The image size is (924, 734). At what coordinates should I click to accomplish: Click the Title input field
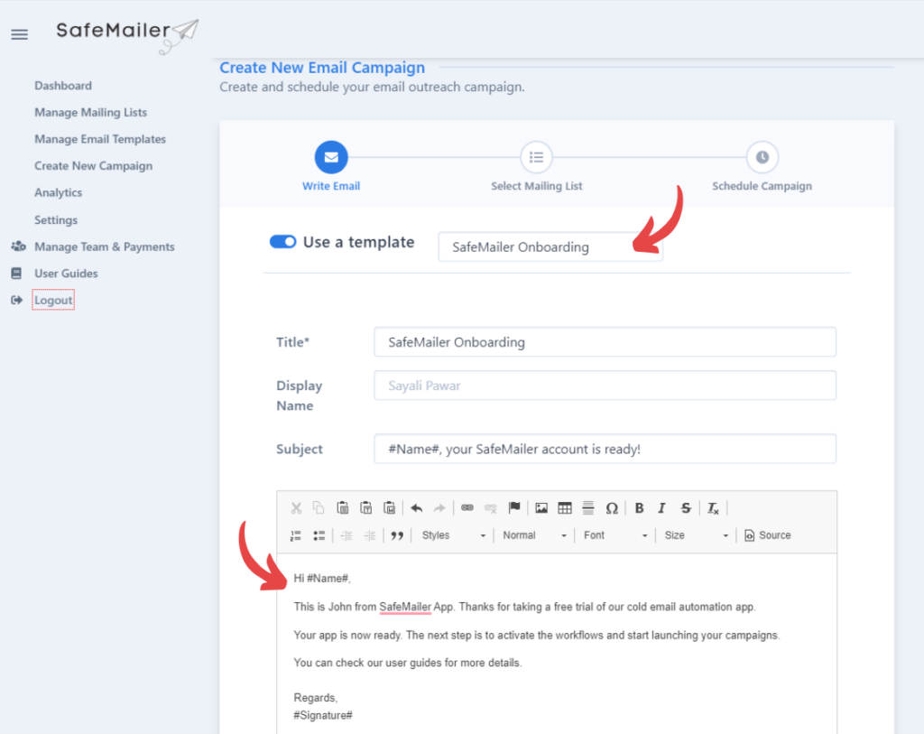605,342
